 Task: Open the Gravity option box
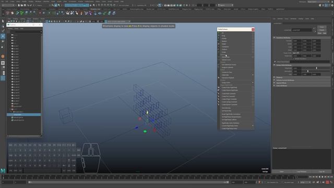point(253,38)
